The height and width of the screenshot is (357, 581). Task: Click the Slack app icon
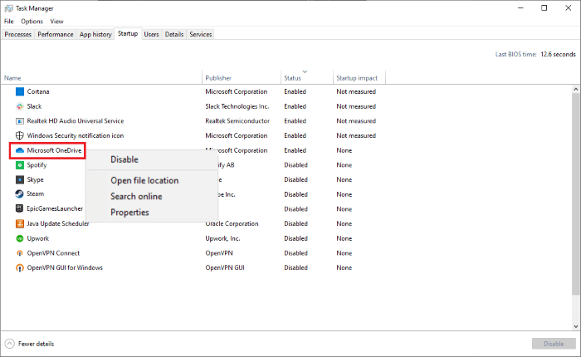tap(20, 106)
